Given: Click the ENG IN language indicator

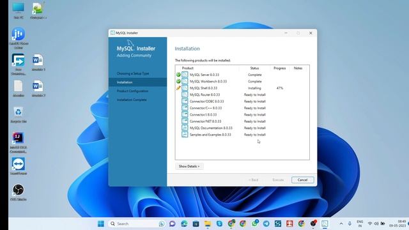Looking at the screenshot, I should point(360,224).
